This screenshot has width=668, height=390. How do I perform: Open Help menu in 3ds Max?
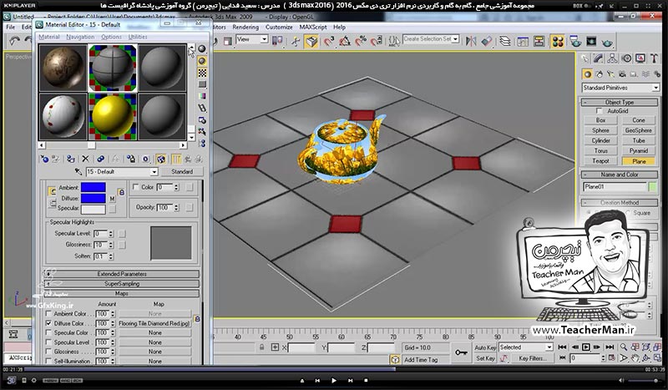[339, 27]
